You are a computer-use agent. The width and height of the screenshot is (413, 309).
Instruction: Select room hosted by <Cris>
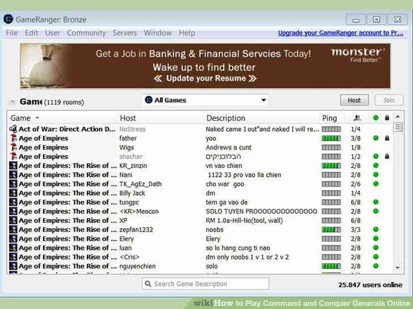coord(200,257)
